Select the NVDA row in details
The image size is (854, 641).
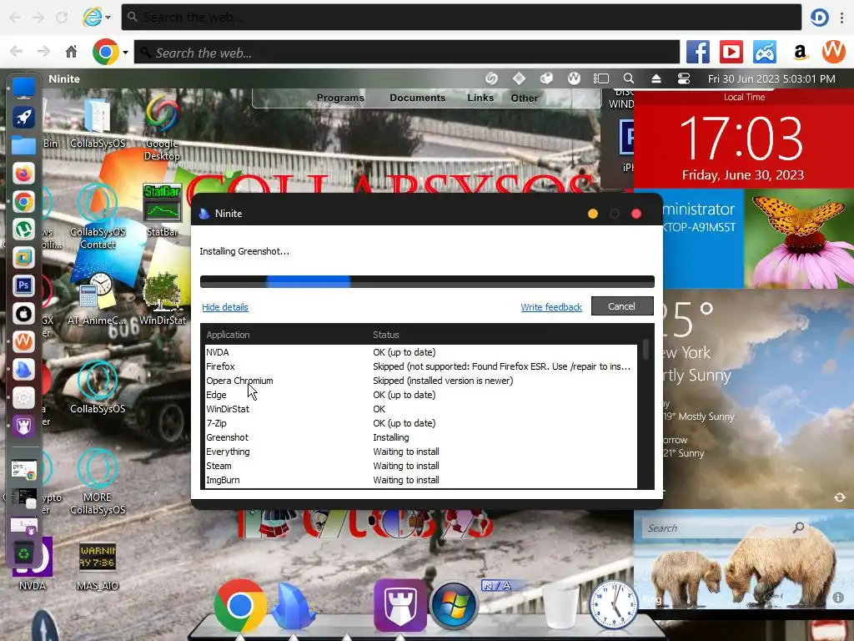pos(420,352)
